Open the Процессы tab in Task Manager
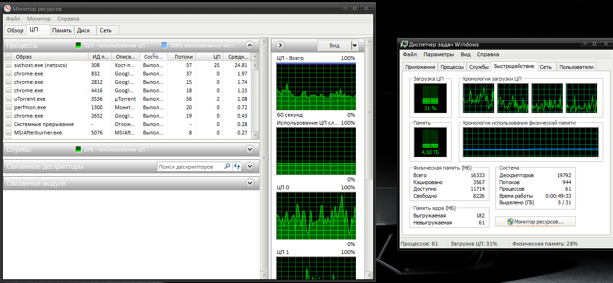613x283 pixels. [452, 67]
